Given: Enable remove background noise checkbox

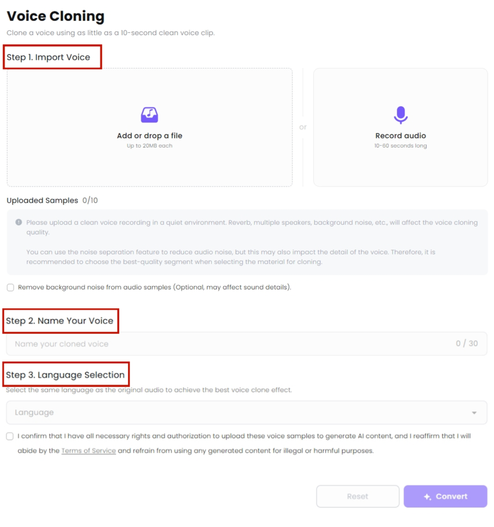Looking at the screenshot, I should [x=10, y=287].
